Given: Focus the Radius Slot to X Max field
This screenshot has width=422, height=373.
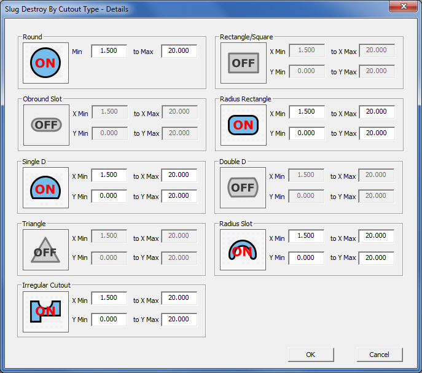Looking at the screenshot, I should click(x=377, y=236).
